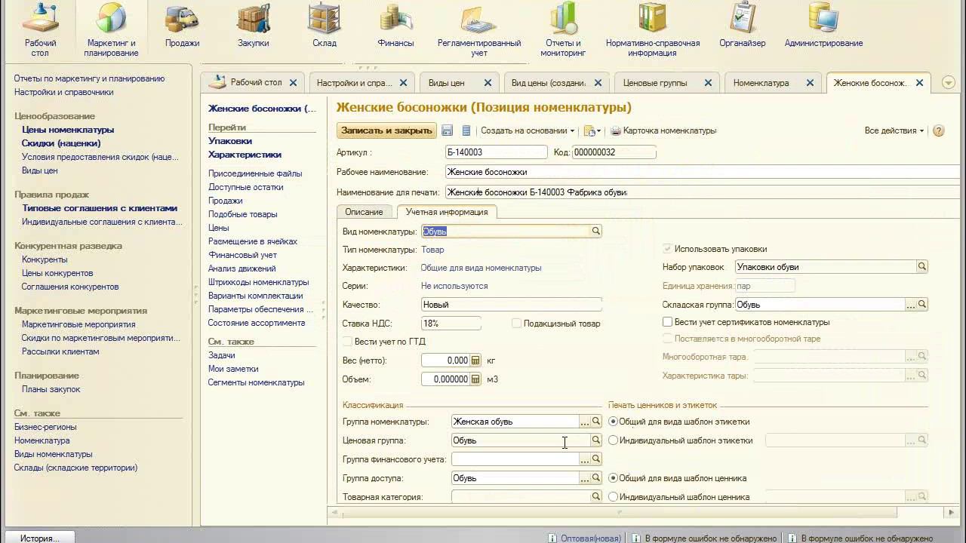Open the reports icon dropdown beside Карточка номенклатуры
This screenshot has width=966, height=543.
click(x=592, y=130)
